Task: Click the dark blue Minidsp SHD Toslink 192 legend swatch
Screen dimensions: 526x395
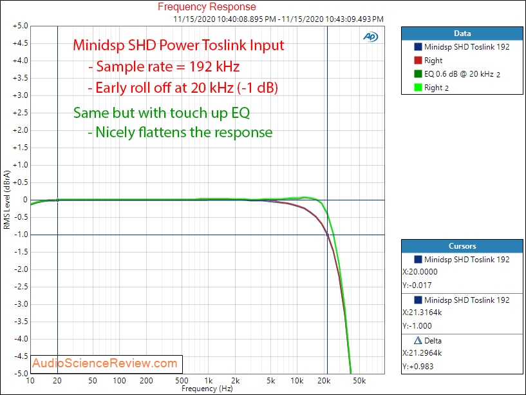Action: pyautogui.click(x=418, y=47)
